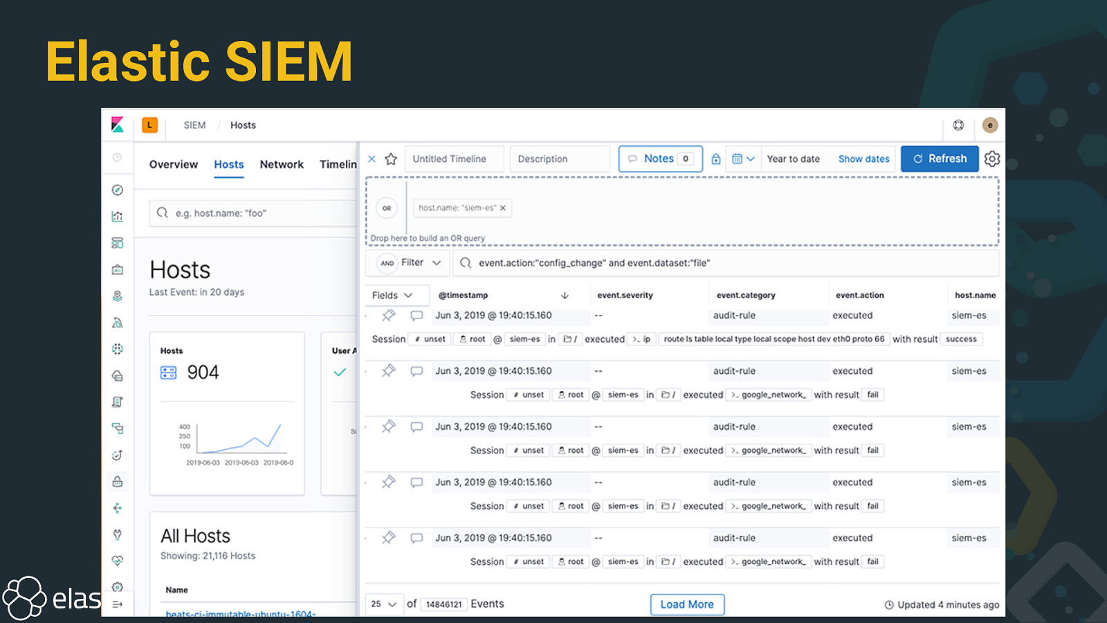The image size is (1107, 623).
Task: Click the 14846121 events count
Action: click(x=444, y=604)
